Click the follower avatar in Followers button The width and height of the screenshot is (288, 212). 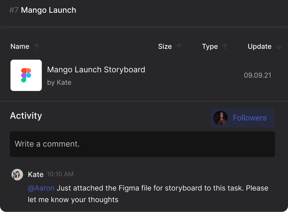pyautogui.click(x=220, y=118)
